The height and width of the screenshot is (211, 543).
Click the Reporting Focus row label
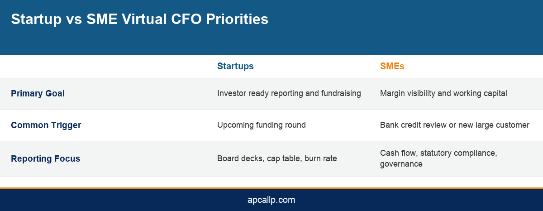[x=45, y=159]
